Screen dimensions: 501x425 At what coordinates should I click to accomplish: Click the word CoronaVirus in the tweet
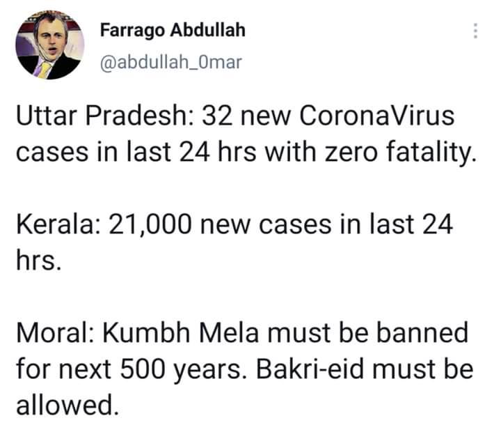(376, 116)
